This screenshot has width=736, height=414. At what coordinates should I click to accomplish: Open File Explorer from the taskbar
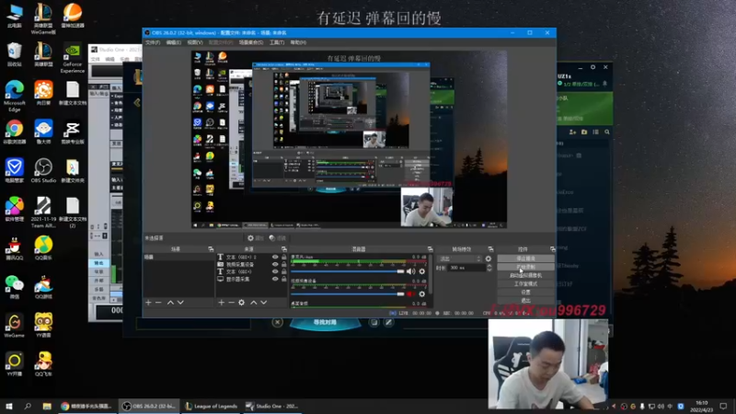47,406
